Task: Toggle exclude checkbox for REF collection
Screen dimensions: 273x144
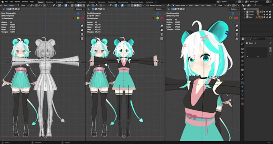Action: pyautogui.click(x=265, y=18)
